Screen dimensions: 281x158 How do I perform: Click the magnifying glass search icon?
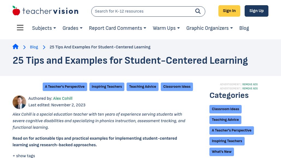198,11
